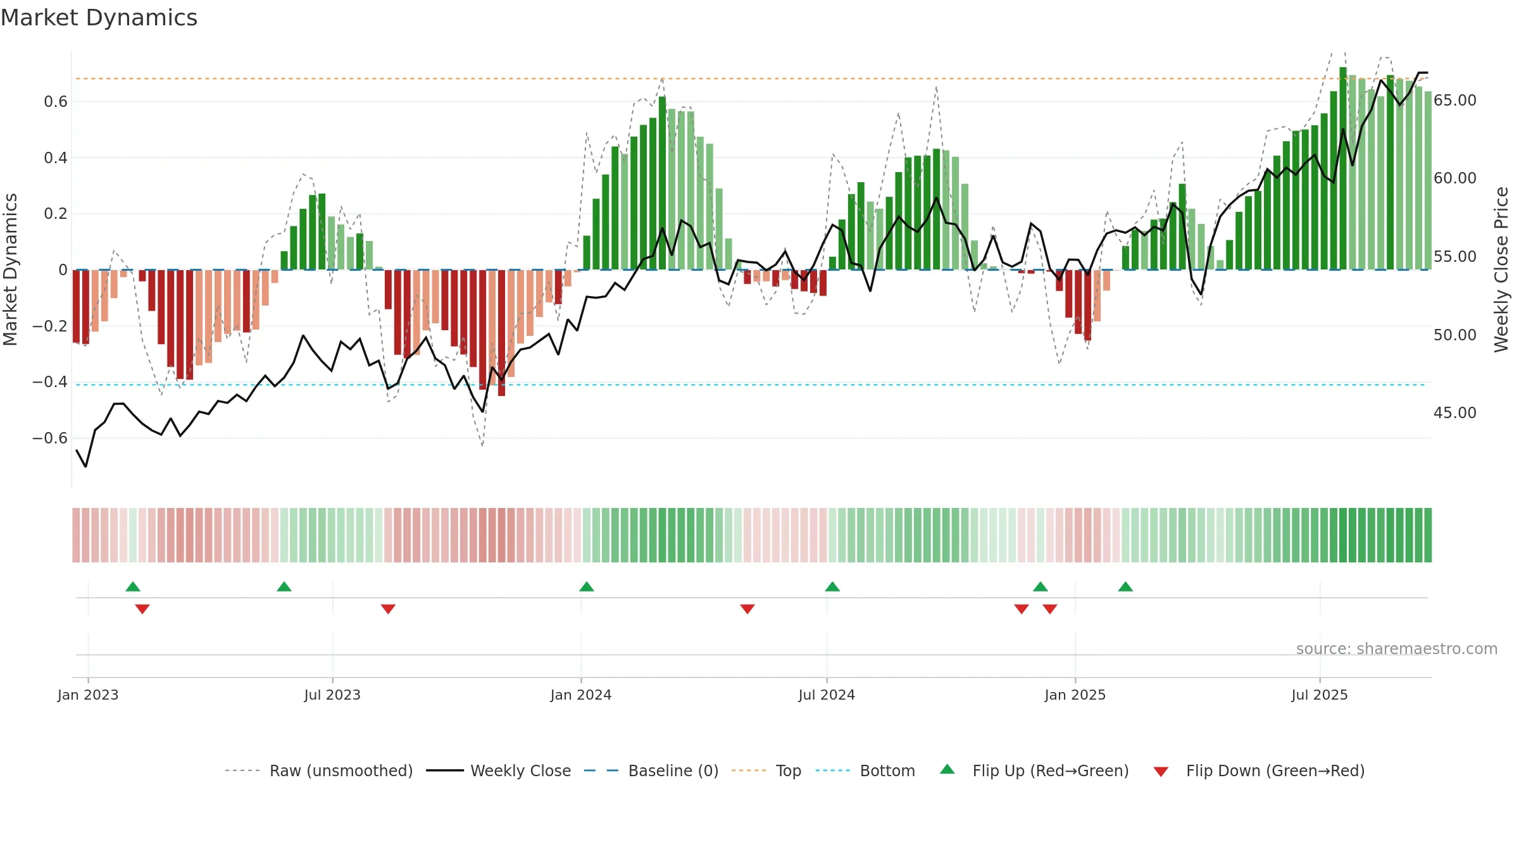1519x854 pixels.
Task: Click the red Flip Down legend triangle icon
Action: coord(1161,772)
